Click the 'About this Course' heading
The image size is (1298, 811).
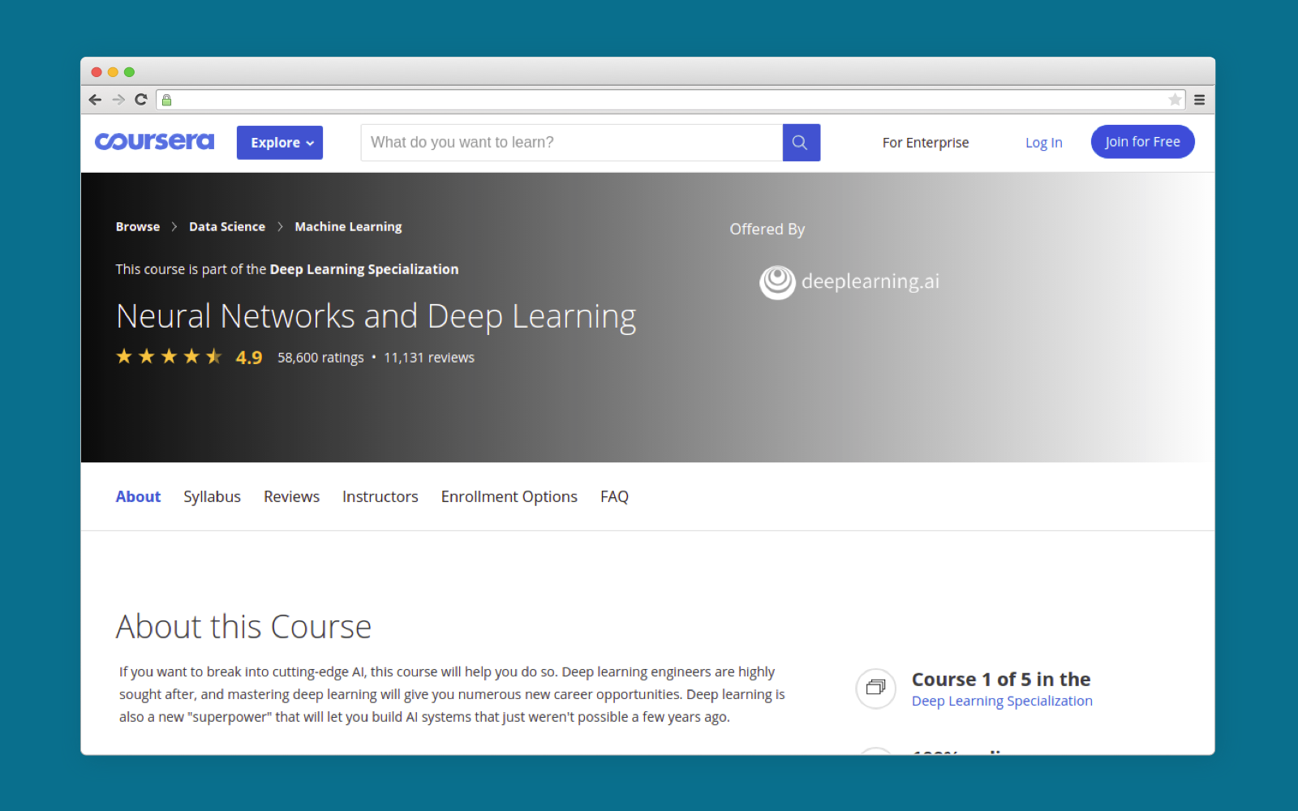tap(243, 627)
